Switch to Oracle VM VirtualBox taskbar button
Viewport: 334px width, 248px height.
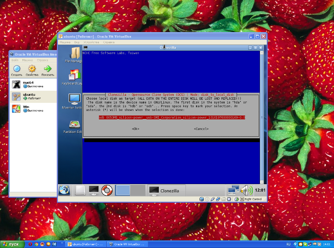pos(128,244)
